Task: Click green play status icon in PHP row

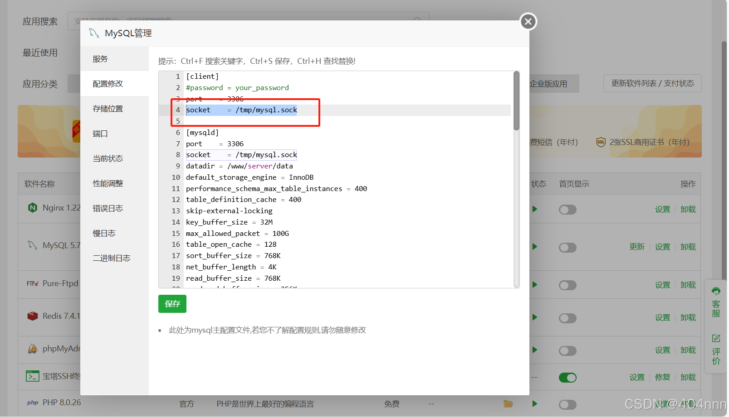Action: [x=535, y=404]
